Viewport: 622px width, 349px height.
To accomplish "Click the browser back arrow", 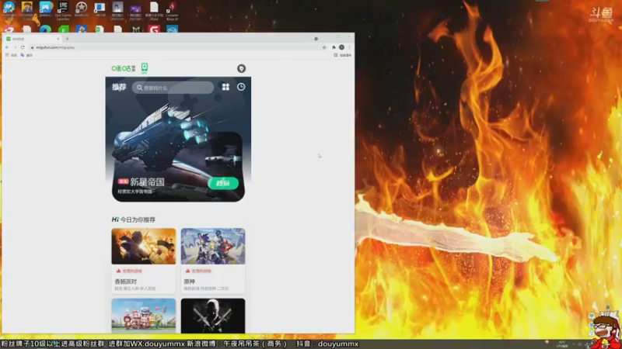I will tap(7, 47).
